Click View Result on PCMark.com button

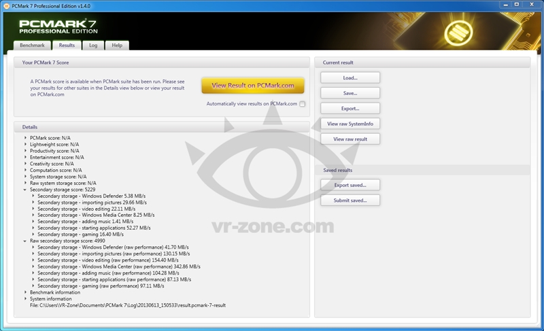253,85
